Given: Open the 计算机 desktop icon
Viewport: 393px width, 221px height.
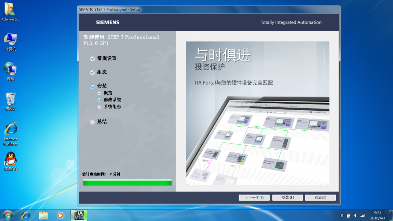Looking at the screenshot, I should click(x=10, y=42).
